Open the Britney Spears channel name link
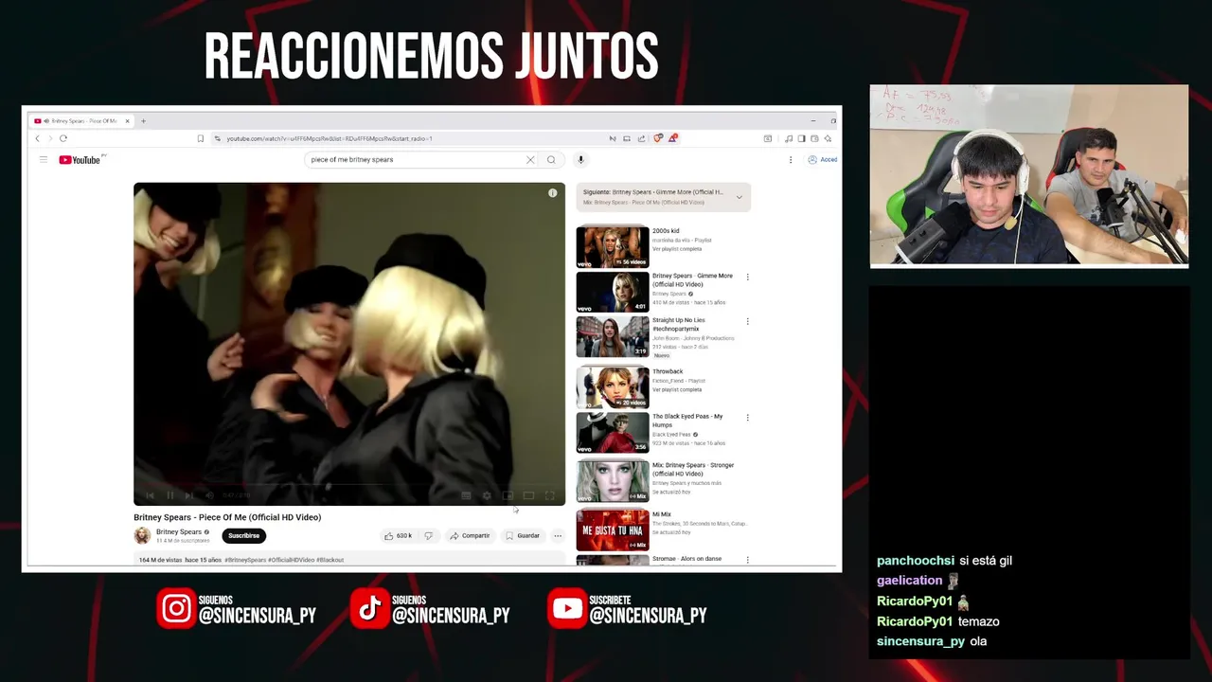Screen dimensions: 1212x682 pos(179,532)
